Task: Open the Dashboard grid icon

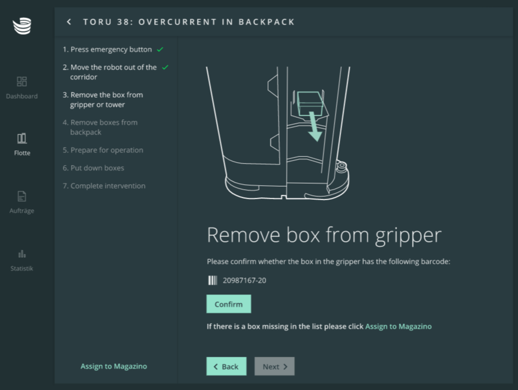Action: click(22, 82)
